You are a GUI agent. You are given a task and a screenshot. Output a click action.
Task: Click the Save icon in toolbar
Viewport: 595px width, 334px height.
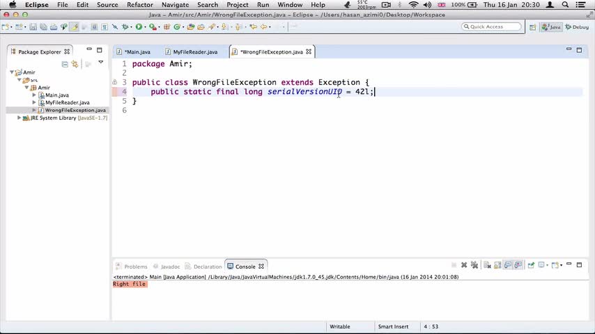[x=33, y=26]
